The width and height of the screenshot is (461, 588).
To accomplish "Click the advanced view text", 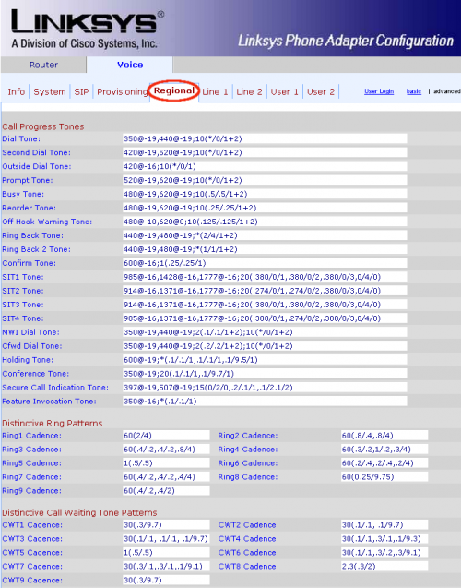I will click(447, 91).
